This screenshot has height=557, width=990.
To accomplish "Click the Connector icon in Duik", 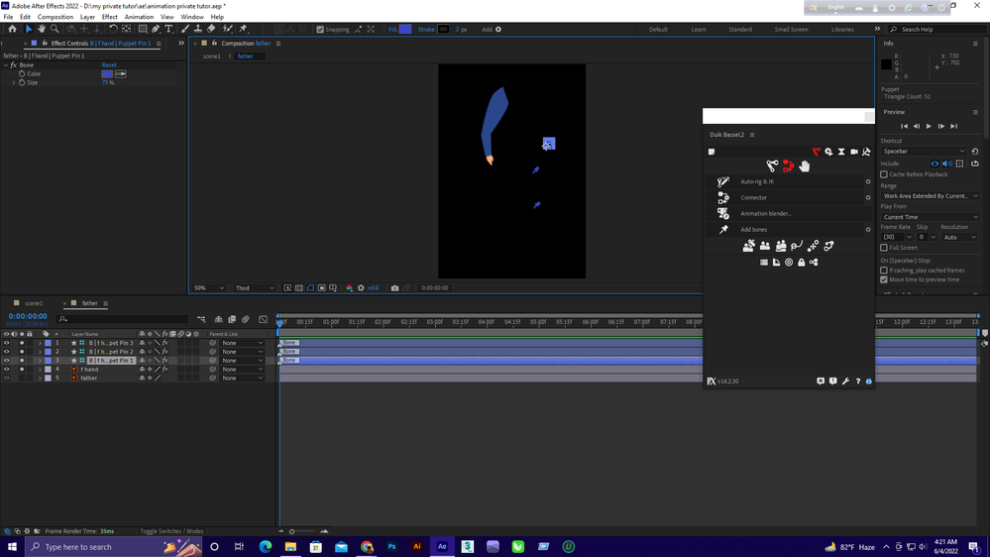I will 723,198.
